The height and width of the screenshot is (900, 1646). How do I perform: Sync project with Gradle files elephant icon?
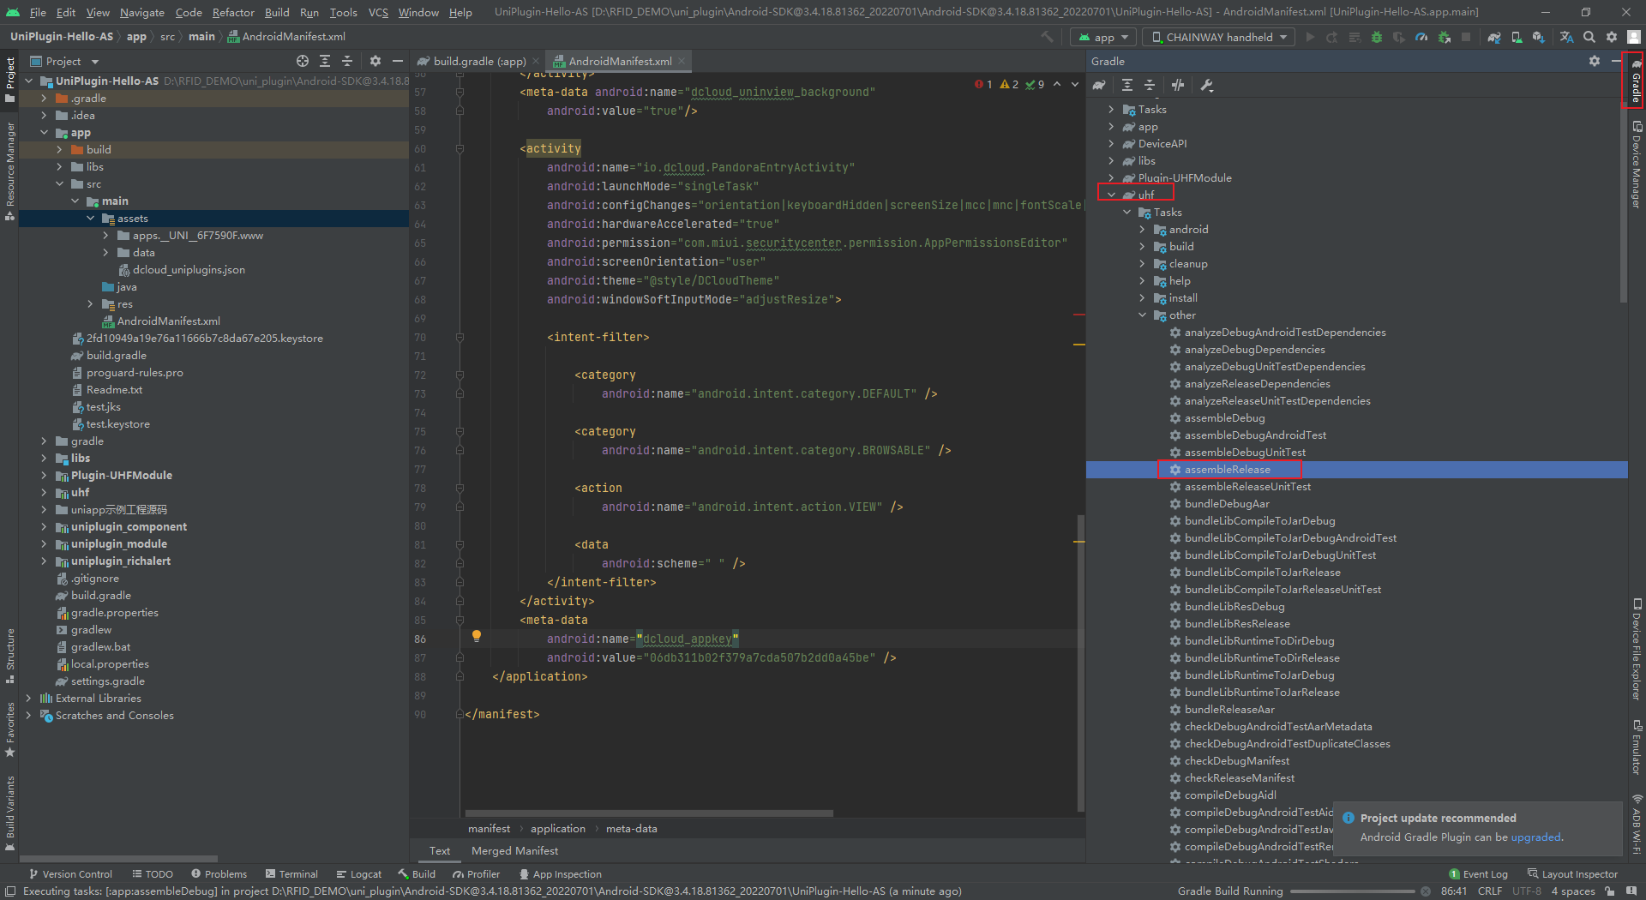coord(1494,37)
